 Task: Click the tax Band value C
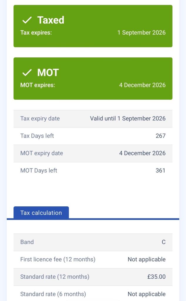tap(164, 242)
